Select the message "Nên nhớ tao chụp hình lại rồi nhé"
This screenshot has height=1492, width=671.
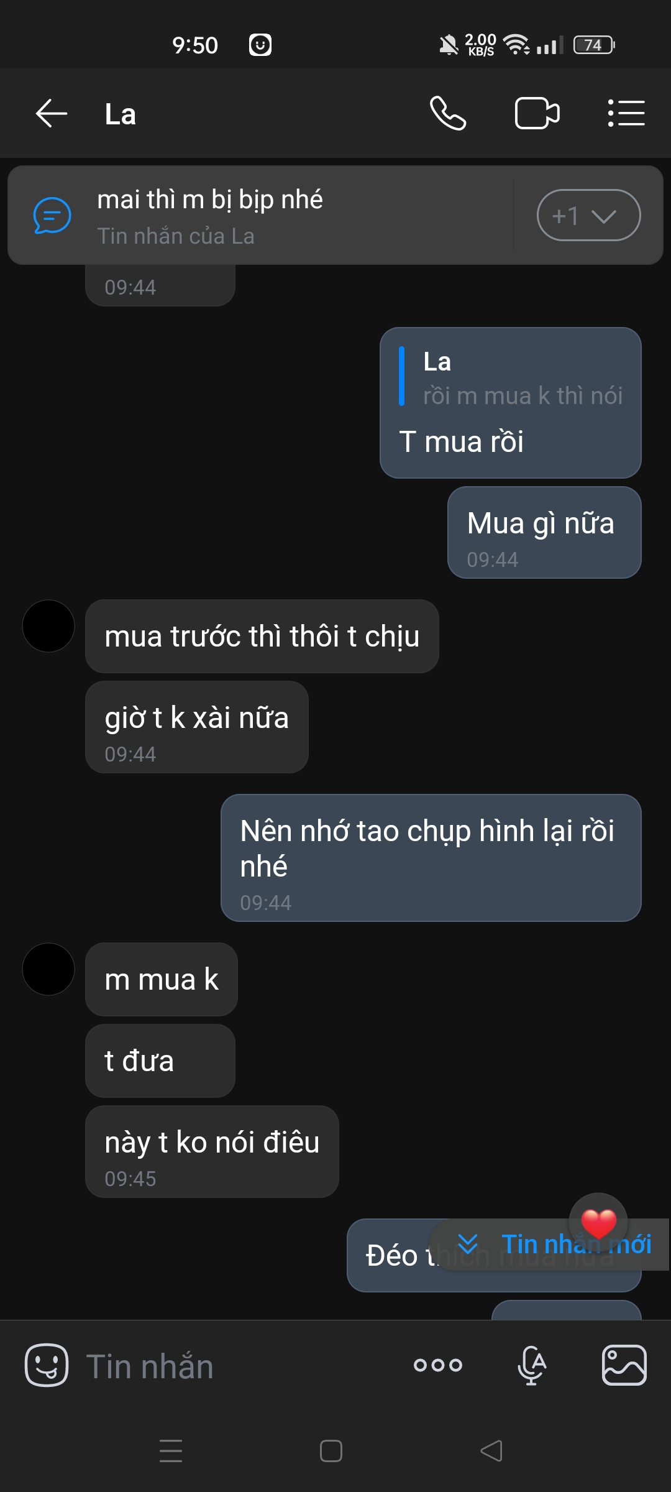[x=431, y=857]
